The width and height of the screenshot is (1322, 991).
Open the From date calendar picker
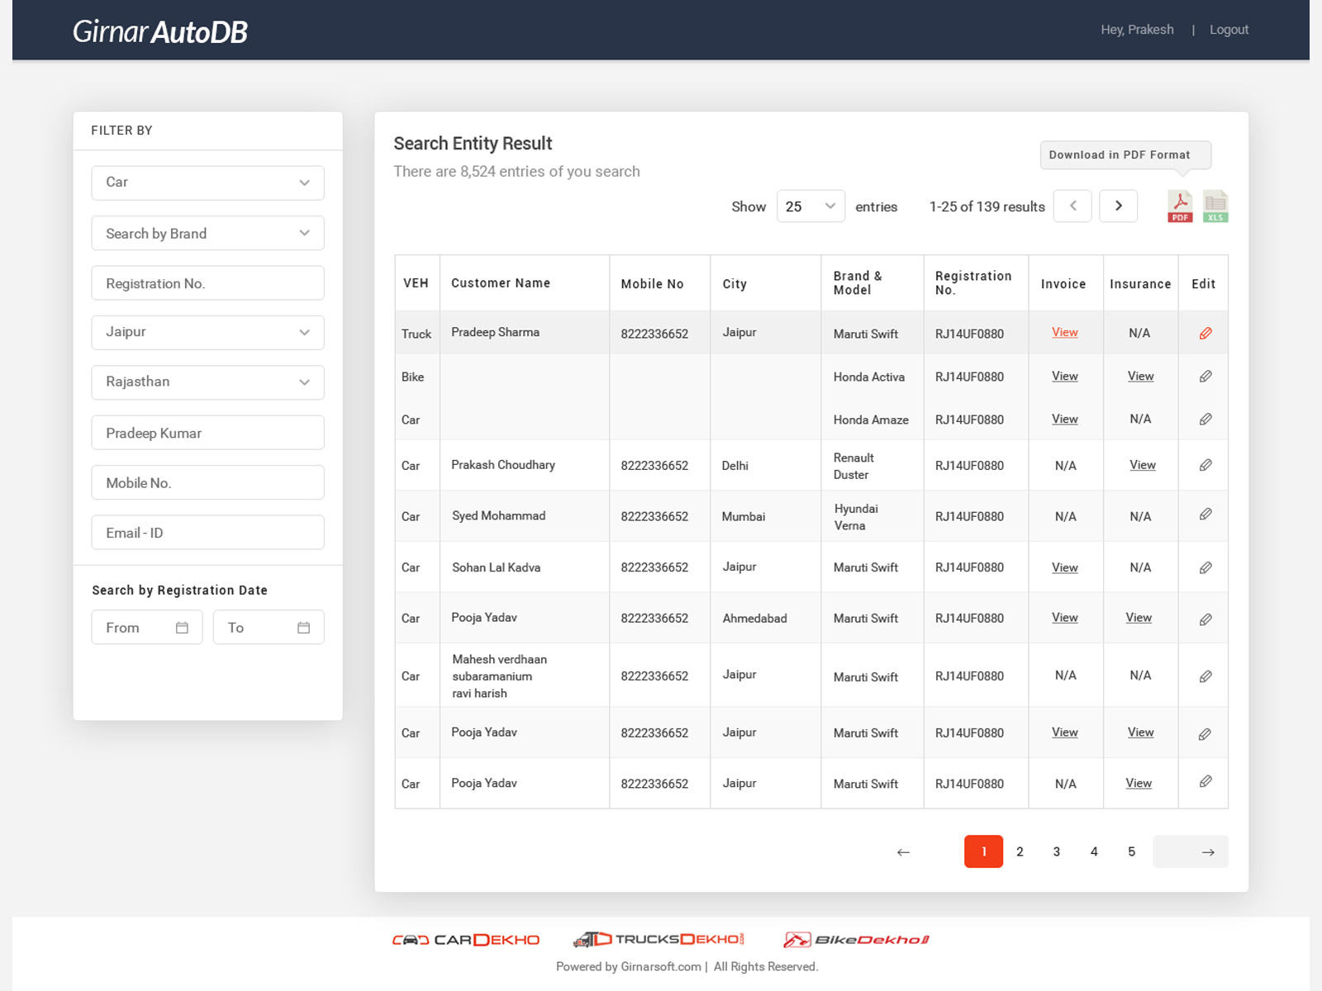coord(182,628)
